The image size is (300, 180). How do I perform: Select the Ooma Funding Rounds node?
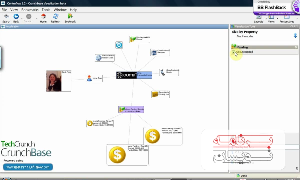click(131, 109)
